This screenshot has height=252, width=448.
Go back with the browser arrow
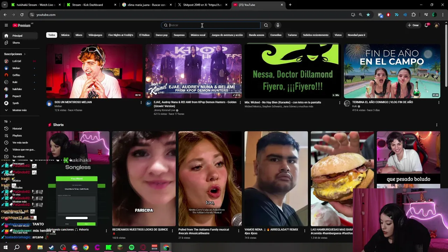(5, 15)
